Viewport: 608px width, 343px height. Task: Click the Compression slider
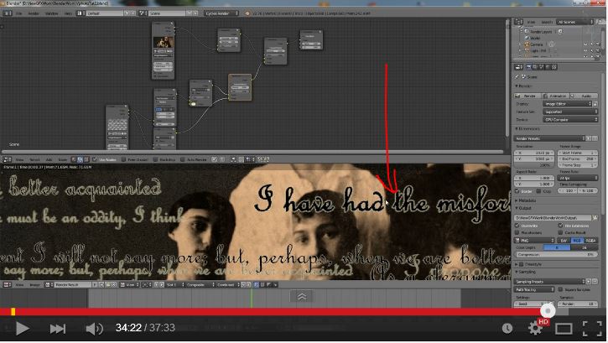pyautogui.click(x=556, y=255)
